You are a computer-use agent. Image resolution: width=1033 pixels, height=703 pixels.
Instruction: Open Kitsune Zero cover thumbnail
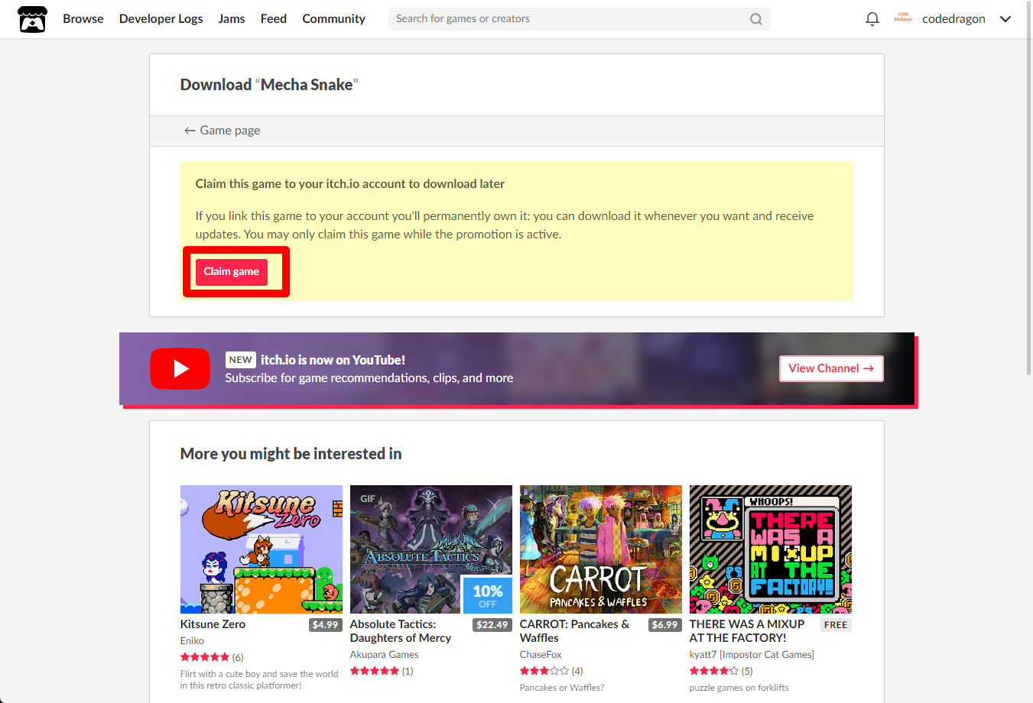[261, 549]
